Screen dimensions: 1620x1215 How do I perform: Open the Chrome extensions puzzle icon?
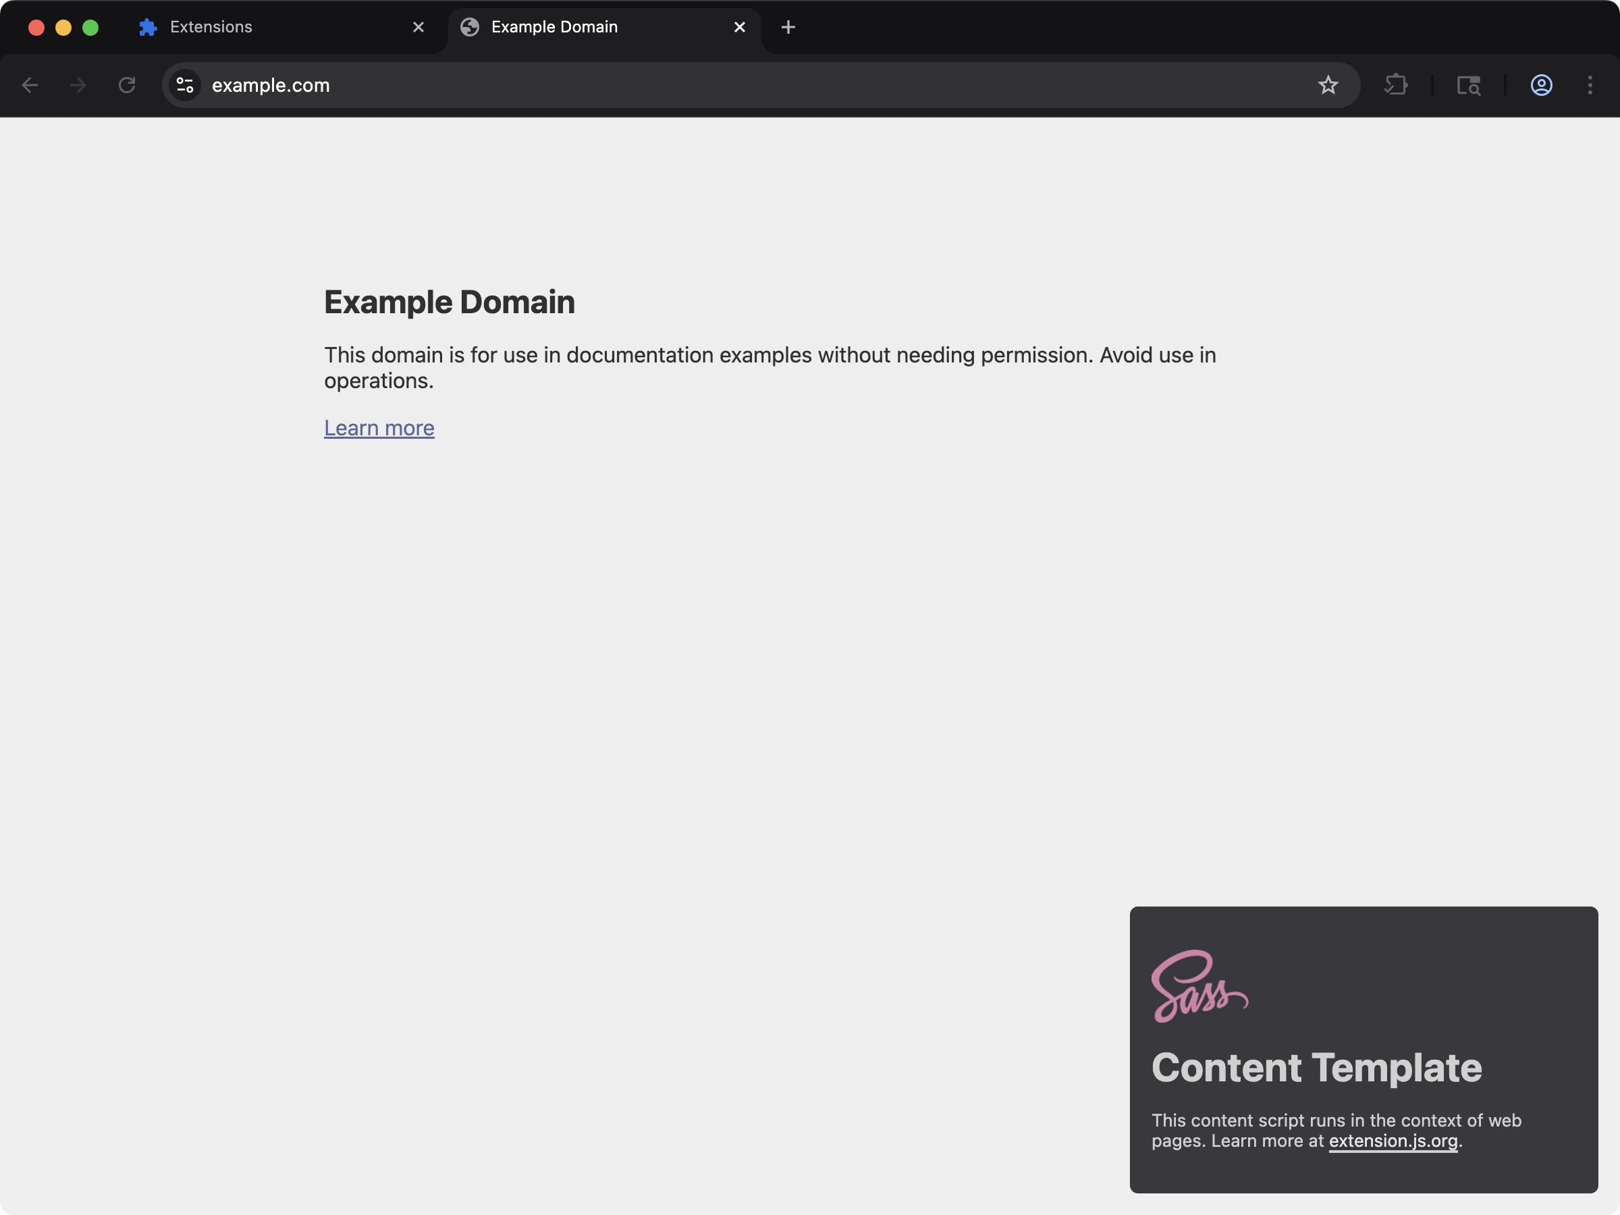coord(1396,85)
